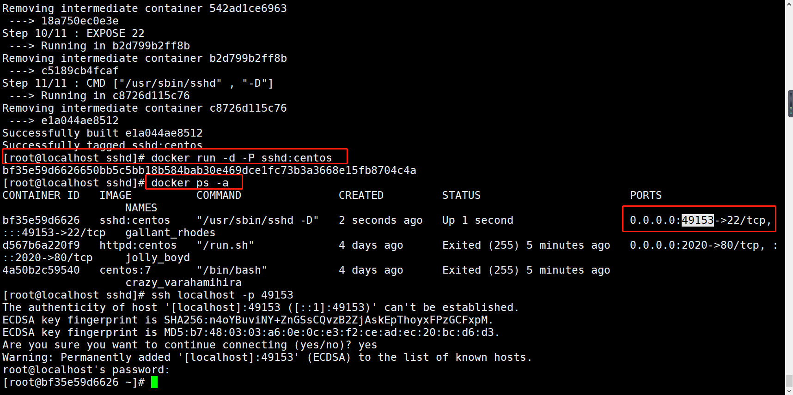793x395 pixels.
Task: Click the 'docker run -d -P sshd:centos' command
Action: (x=241, y=158)
